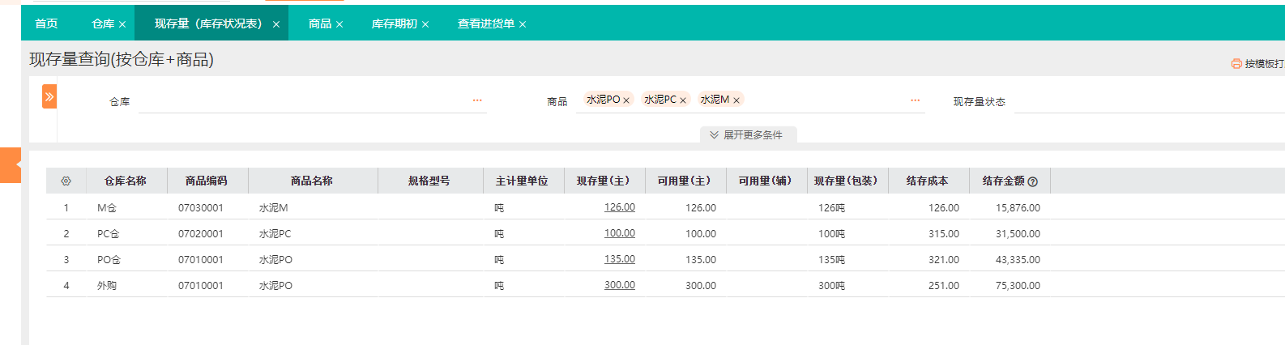Remove the 水泥M product tag

point(736,100)
